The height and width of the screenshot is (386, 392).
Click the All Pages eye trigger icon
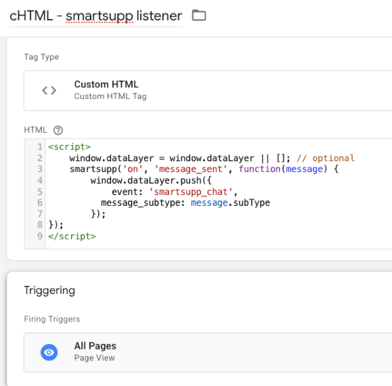coord(49,352)
